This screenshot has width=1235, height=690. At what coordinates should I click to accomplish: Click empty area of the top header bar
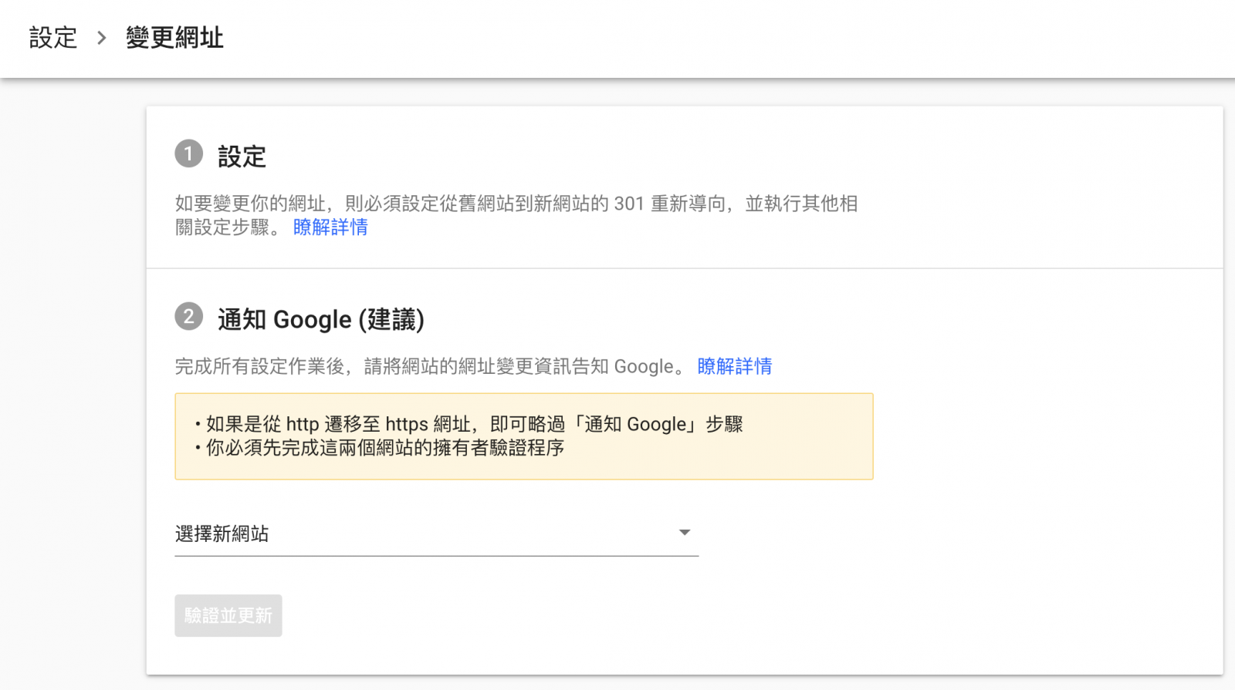tap(695, 39)
